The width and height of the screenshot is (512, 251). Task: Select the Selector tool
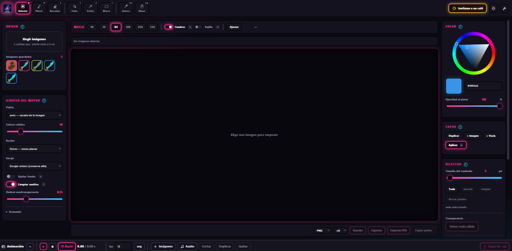coord(23,8)
